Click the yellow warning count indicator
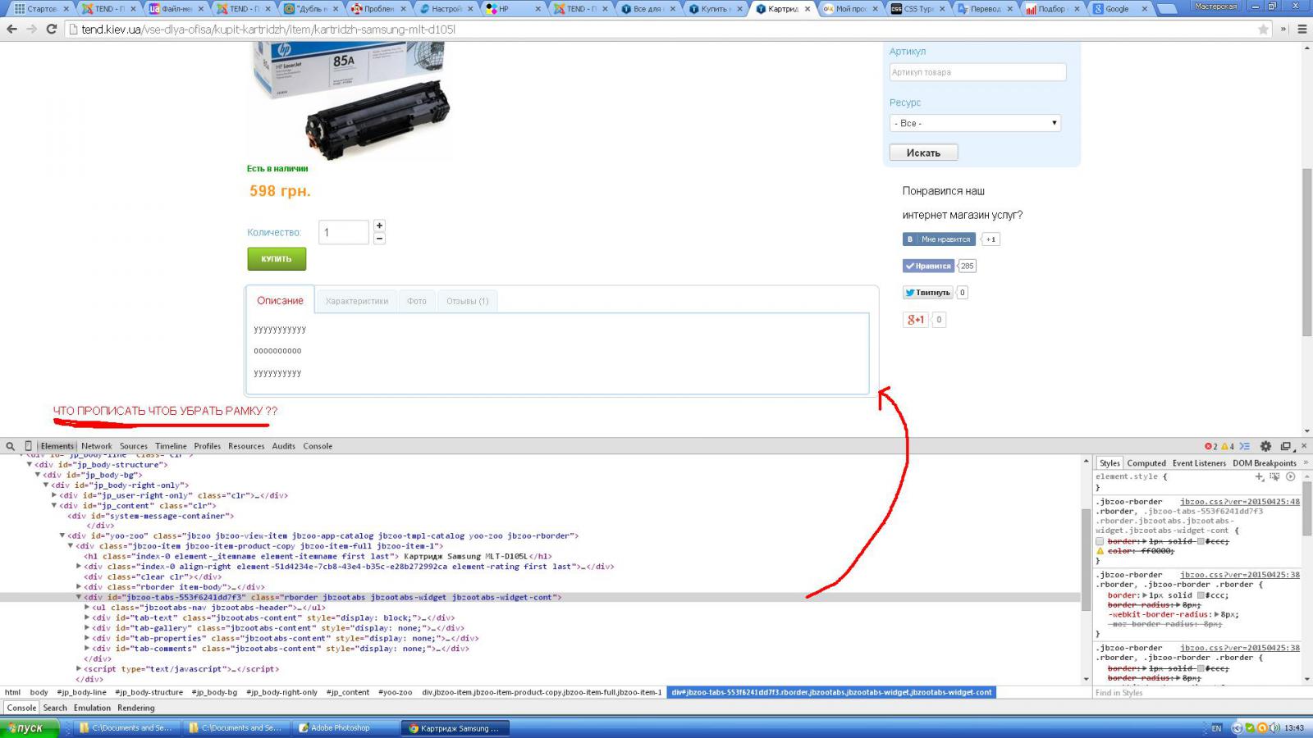The image size is (1313, 738). (1228, 446)
